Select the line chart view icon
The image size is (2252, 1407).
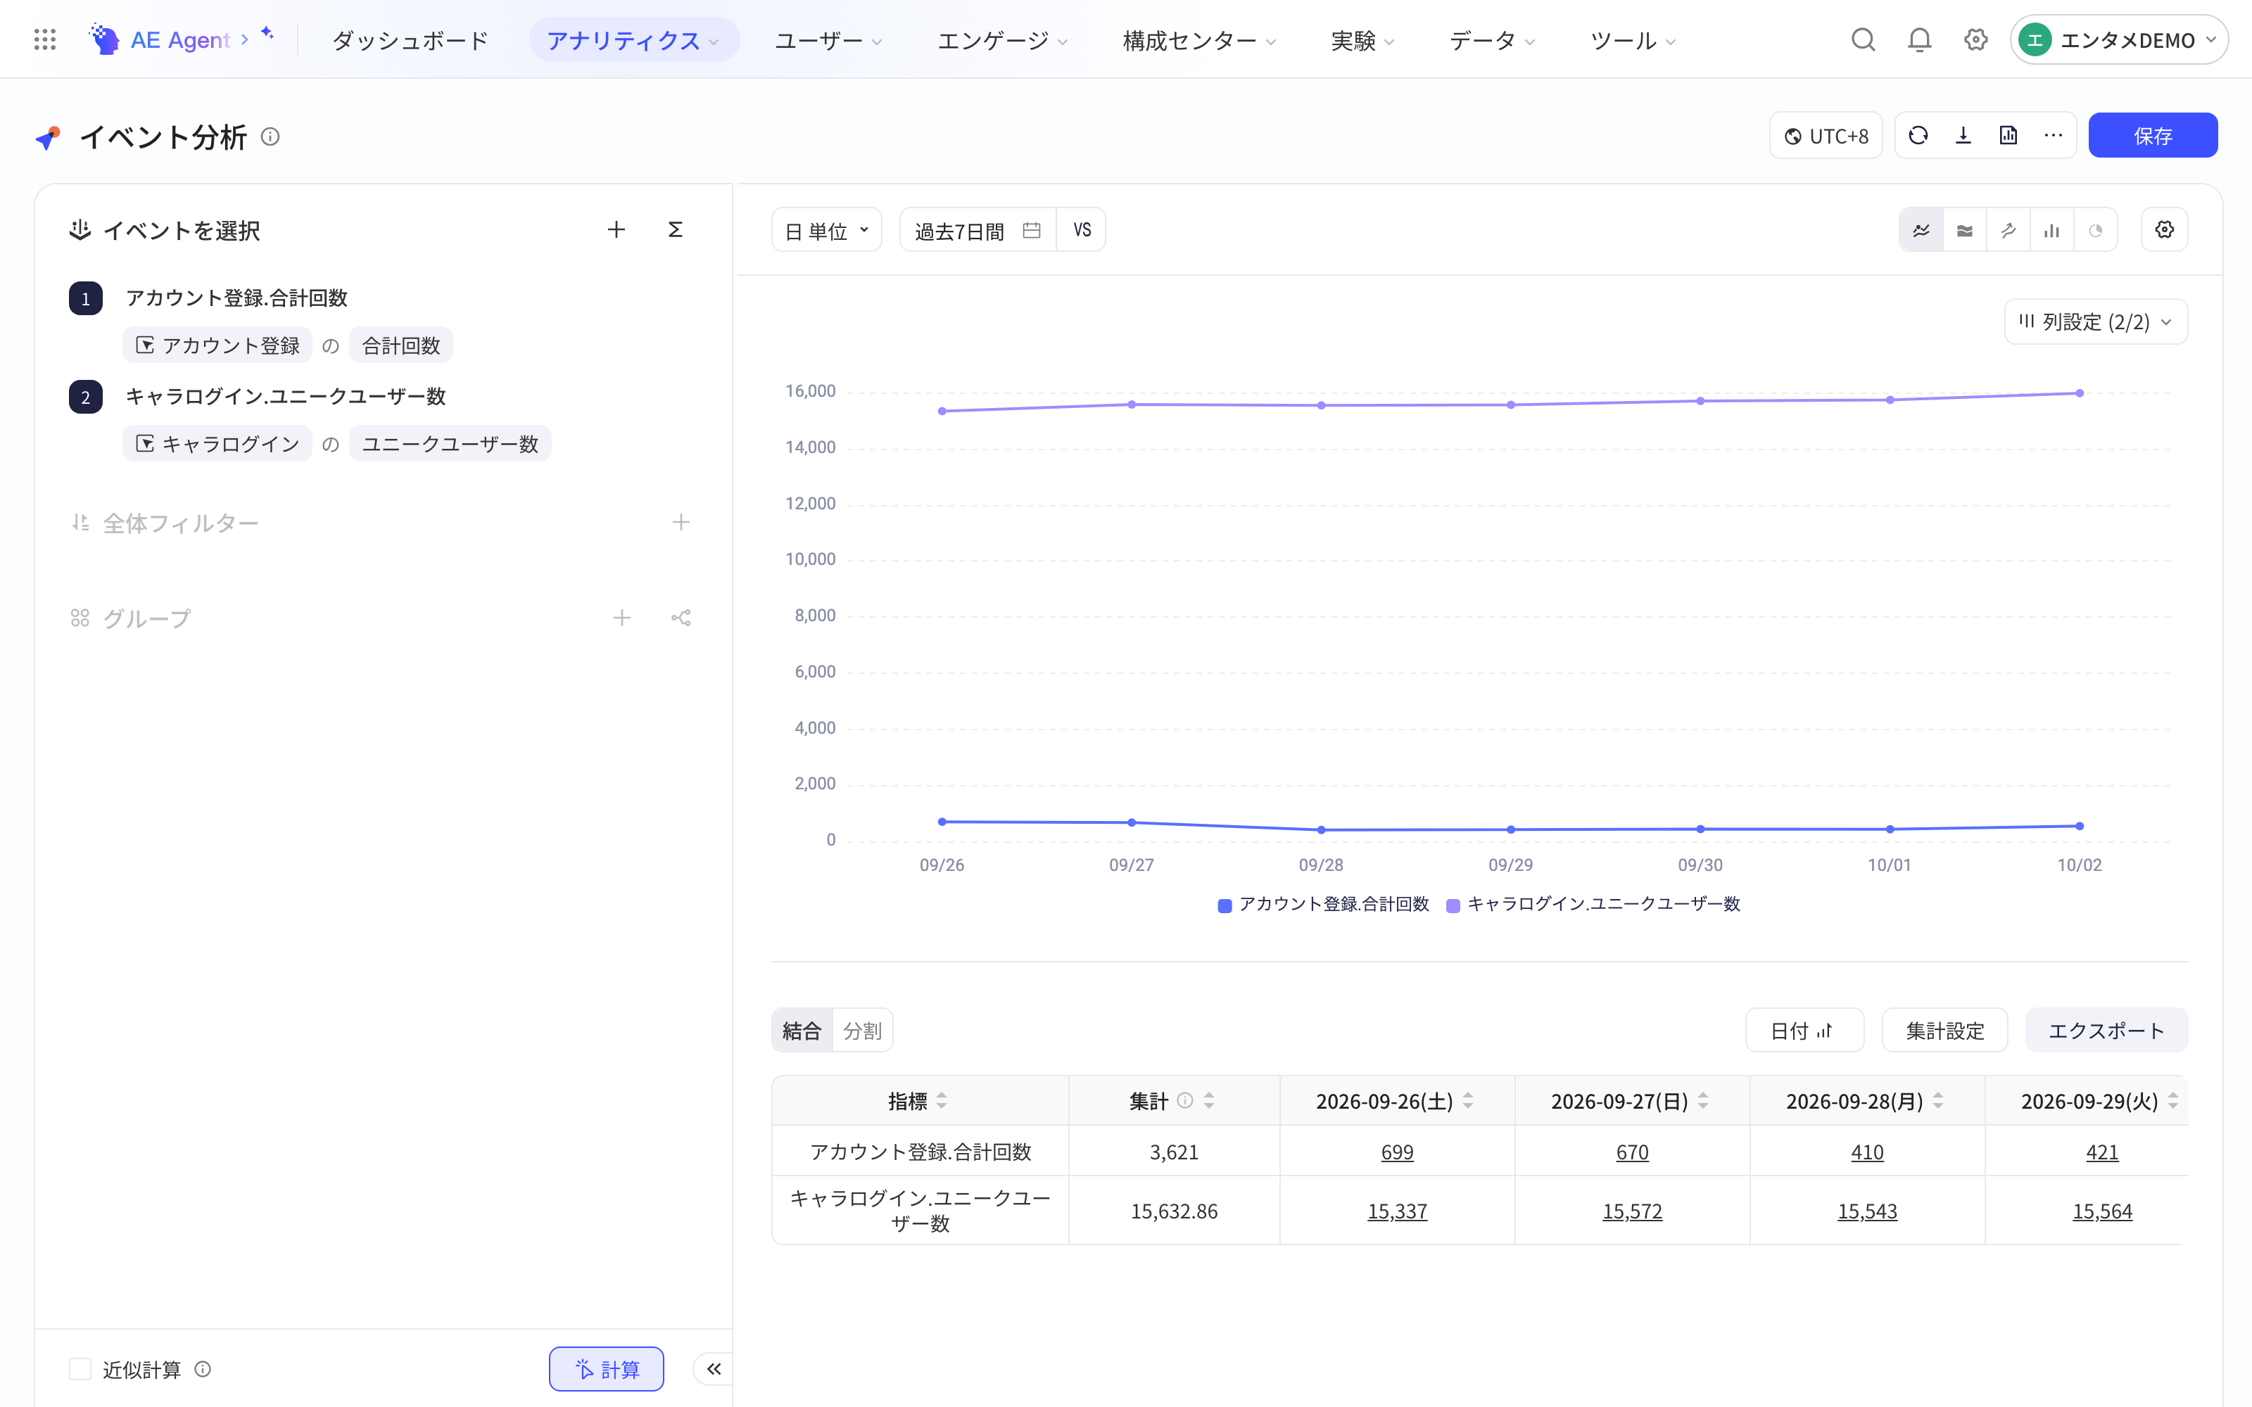(1922, 230)
